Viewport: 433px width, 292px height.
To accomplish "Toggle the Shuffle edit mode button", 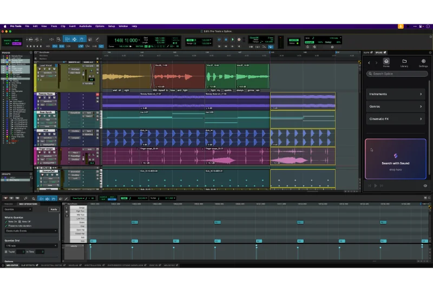I will pos(8,41).
